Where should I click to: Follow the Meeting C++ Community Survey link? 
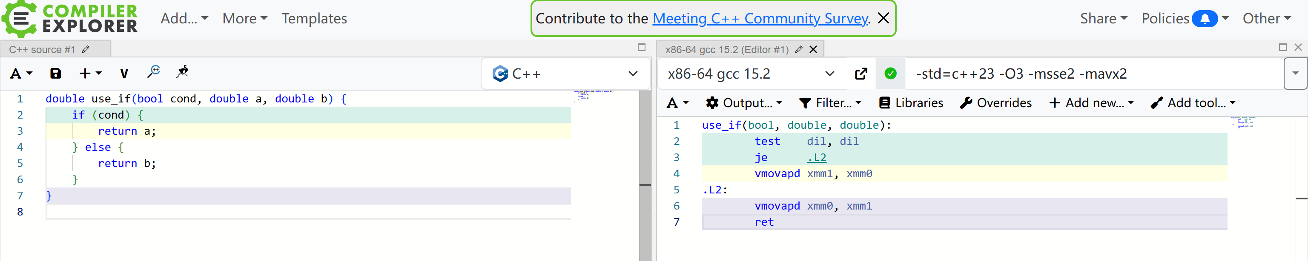pos(760,19)
